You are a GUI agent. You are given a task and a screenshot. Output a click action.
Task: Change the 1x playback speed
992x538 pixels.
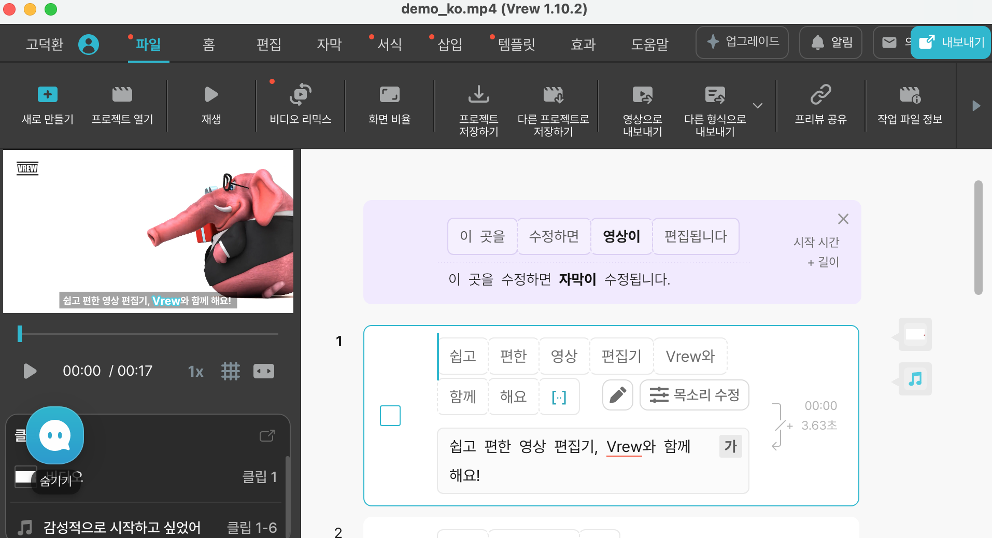point(195,372)
